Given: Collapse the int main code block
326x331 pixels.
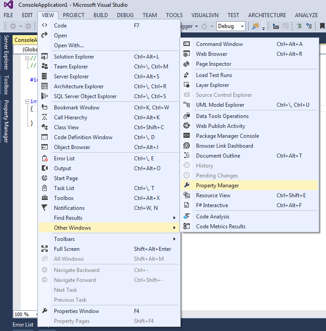Looking at the screenshot, I should click(x=27, y=101).
